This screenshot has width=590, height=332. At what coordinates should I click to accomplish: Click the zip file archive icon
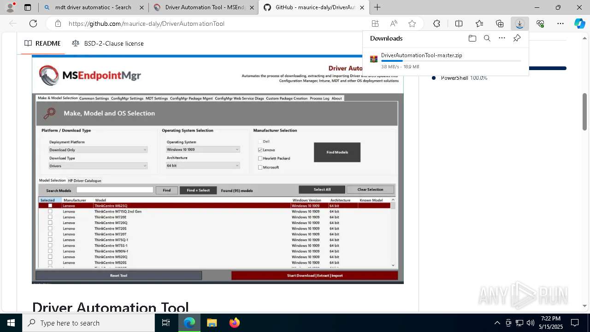point(374,59)
